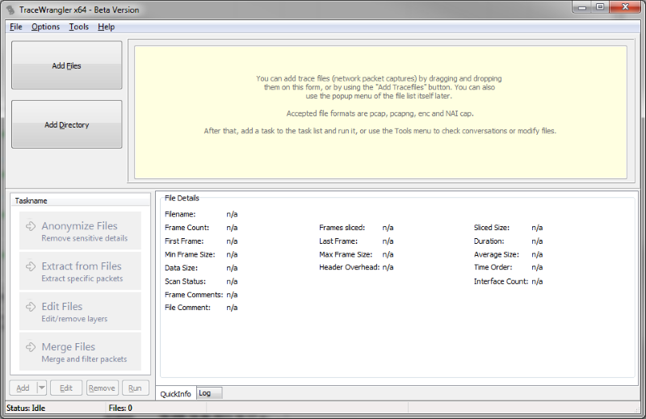The height and width of the screenshot is (419, 646).
Task: Click the Status: Idle status bar entry
Action: click(x=26, y=408)
